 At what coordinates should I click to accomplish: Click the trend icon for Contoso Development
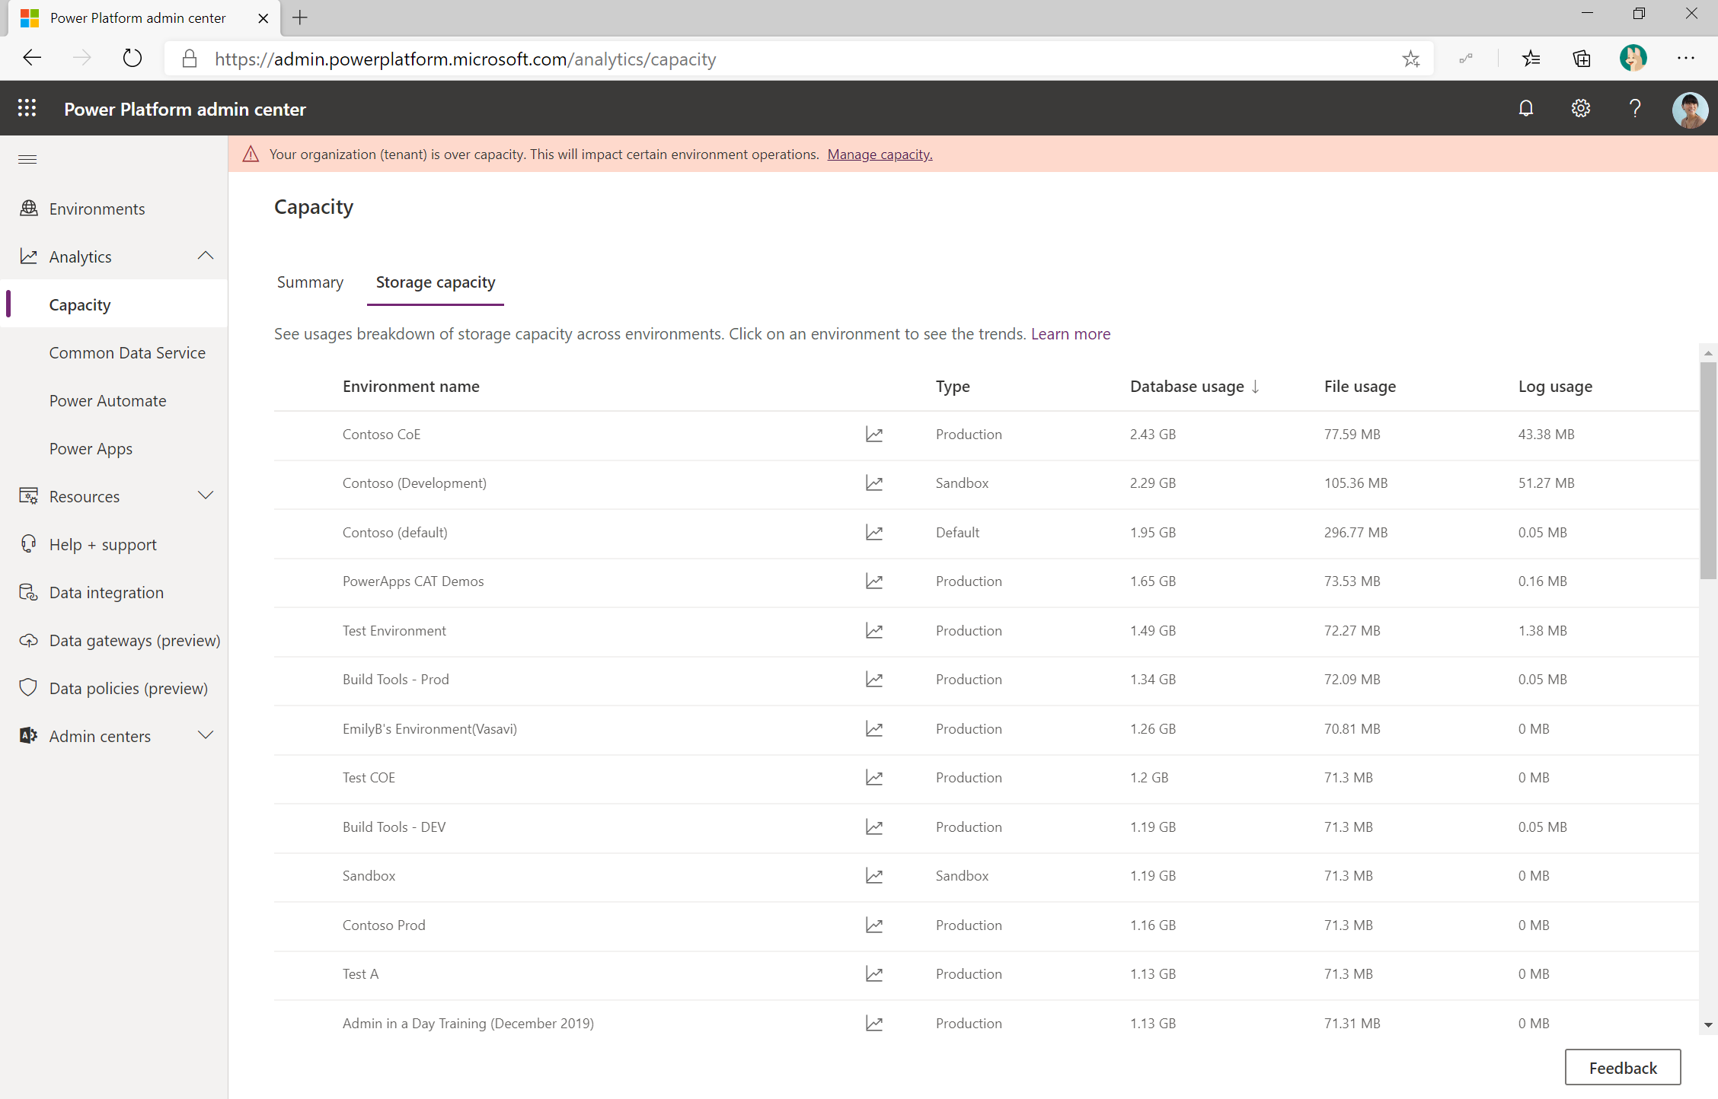[873, 482]
